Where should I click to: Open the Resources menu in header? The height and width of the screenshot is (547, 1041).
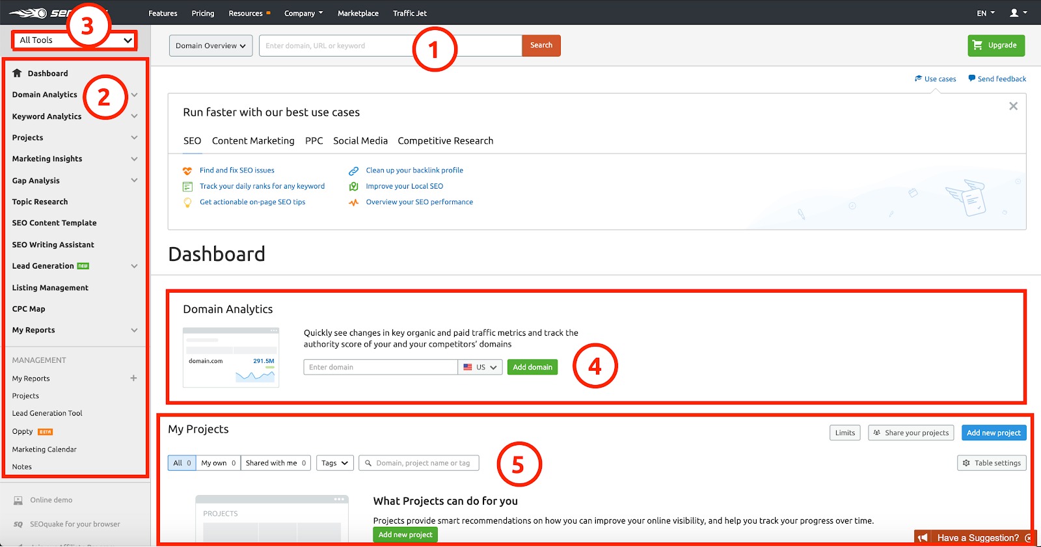click(249, 13)
